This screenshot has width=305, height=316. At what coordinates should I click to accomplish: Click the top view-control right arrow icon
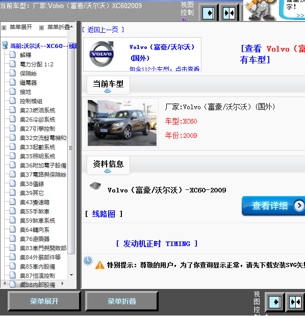point(209,13)
